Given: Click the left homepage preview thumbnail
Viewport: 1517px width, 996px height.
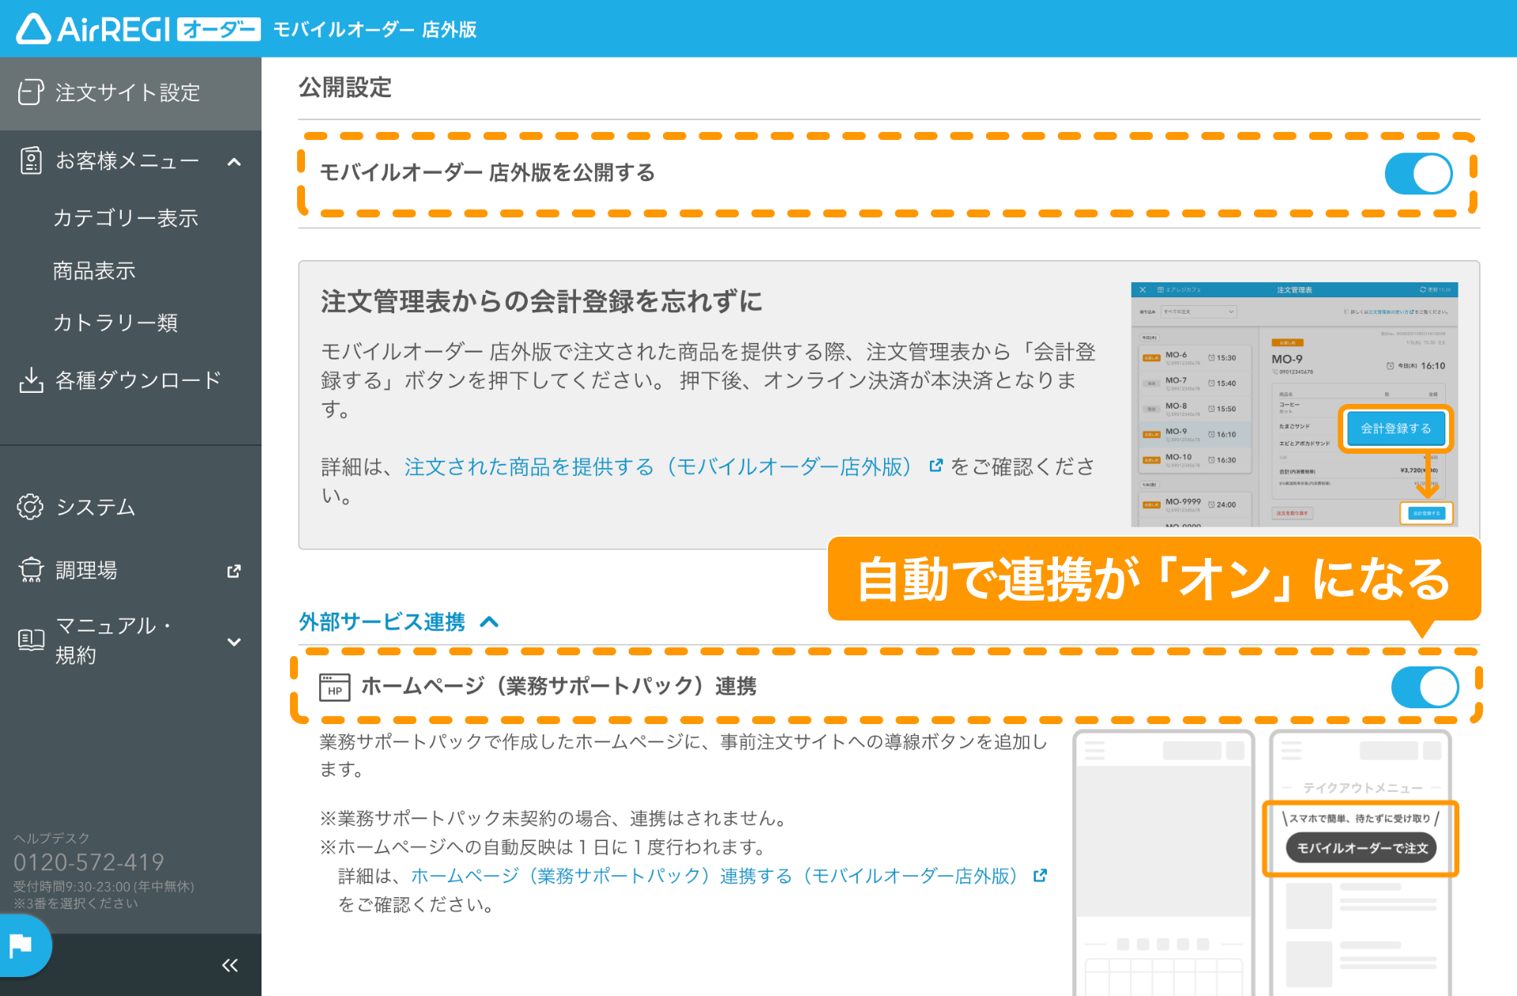Looking at the screenshot, I should tap(1163, 863).
